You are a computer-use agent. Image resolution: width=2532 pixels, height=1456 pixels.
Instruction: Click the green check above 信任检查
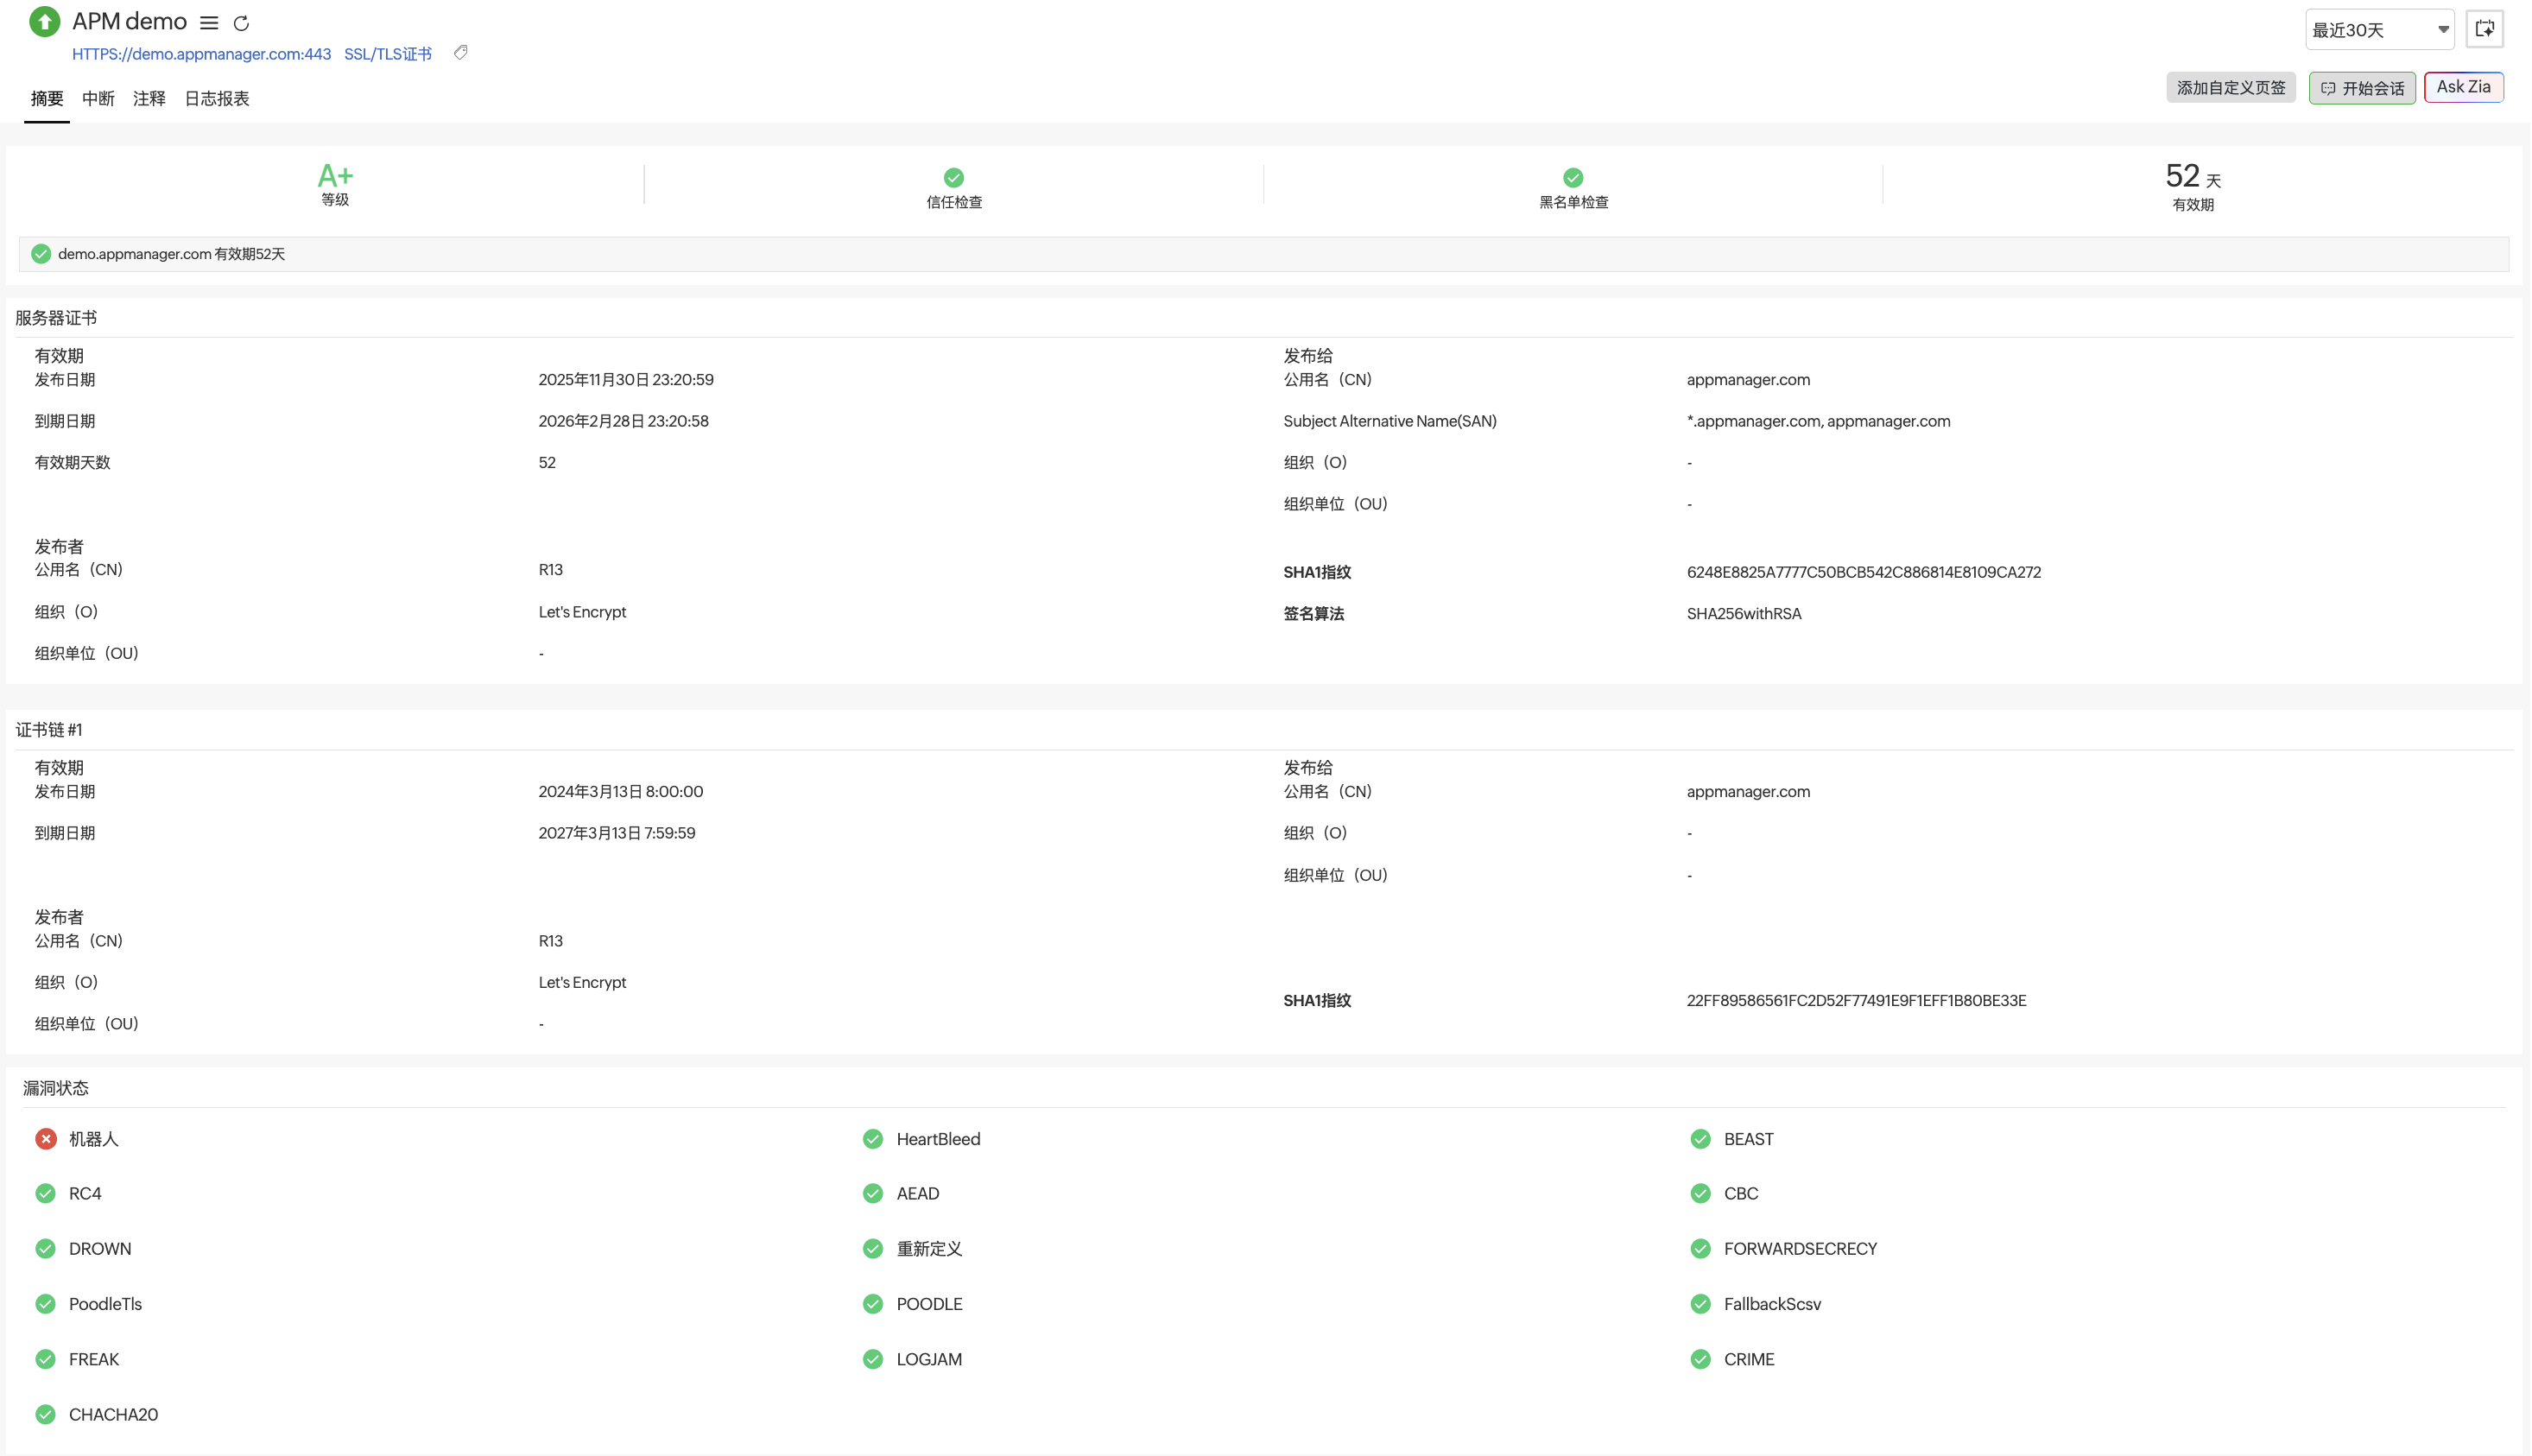(954, 177)
